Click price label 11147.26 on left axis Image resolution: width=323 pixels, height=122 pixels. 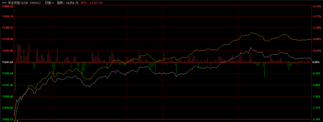coord(7,85)
